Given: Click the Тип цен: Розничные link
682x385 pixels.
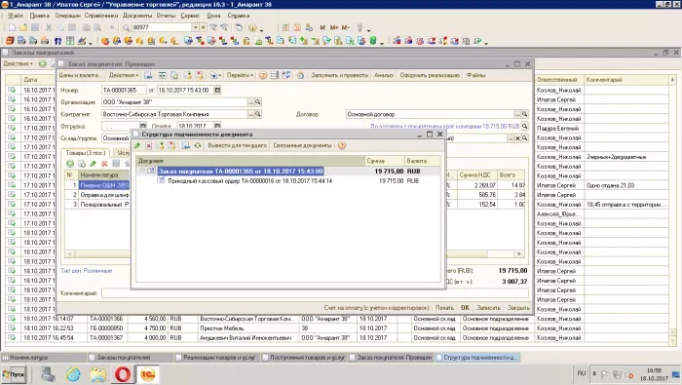Looking at the screenshot, I should tap(87, 271).
